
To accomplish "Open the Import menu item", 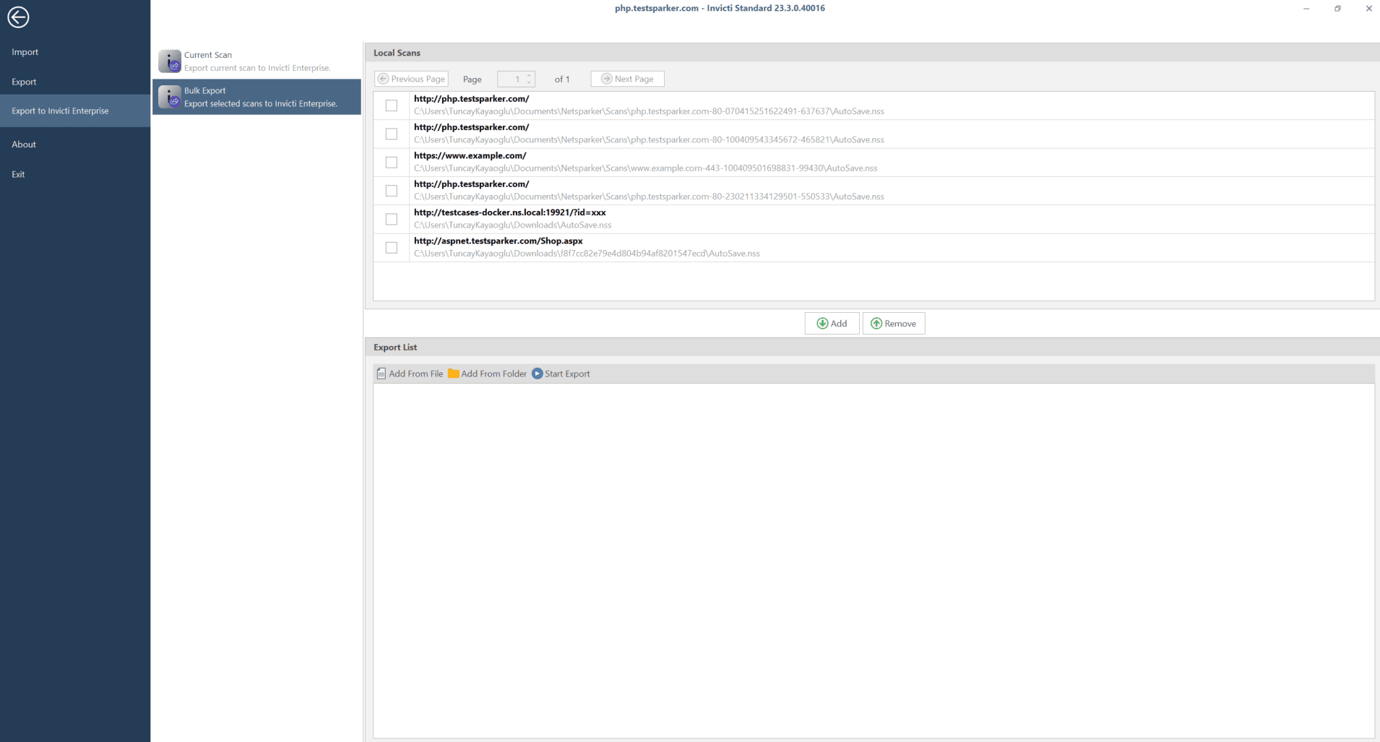I will point(25,52).
